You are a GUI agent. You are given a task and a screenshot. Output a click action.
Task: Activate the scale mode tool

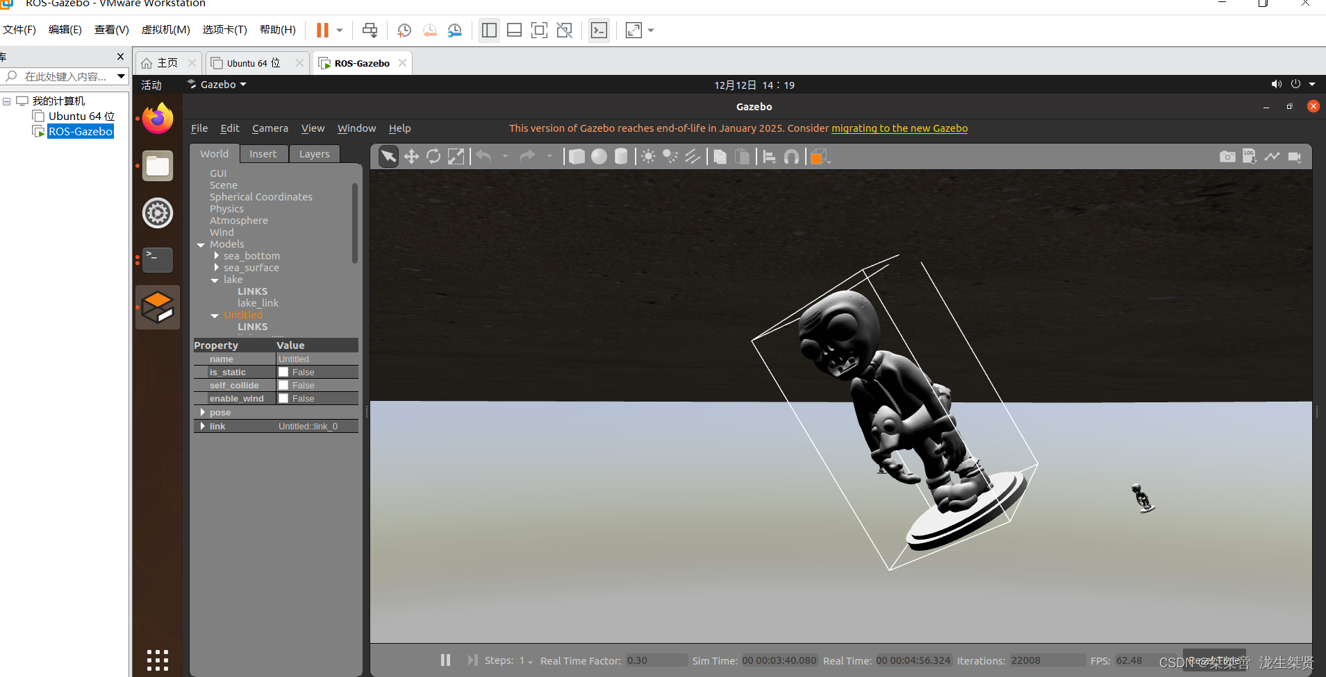coord(456,157)
